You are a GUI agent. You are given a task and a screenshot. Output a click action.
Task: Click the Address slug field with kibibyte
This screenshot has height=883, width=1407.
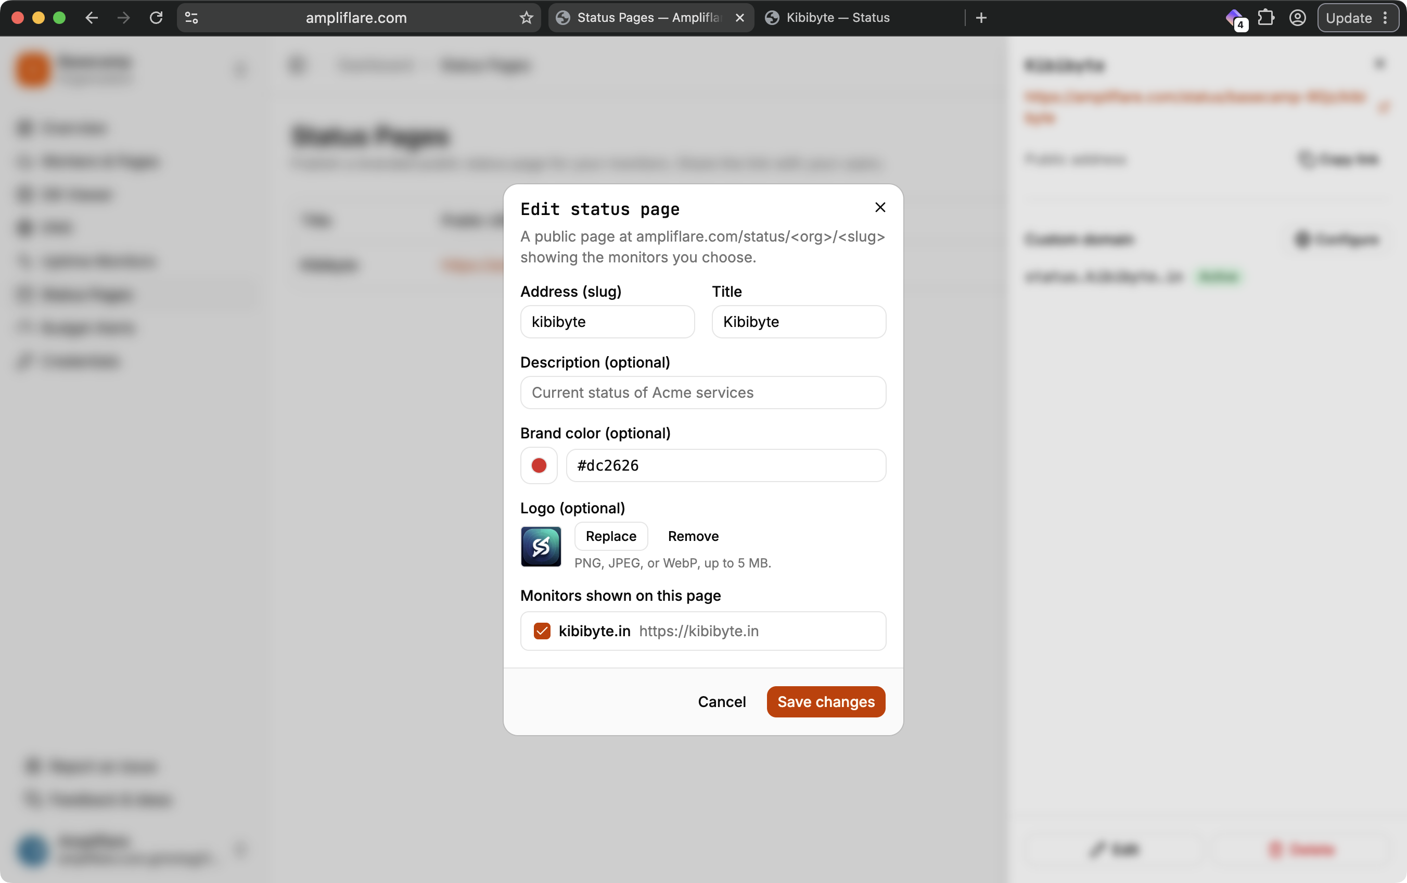(x=607, y=322)
